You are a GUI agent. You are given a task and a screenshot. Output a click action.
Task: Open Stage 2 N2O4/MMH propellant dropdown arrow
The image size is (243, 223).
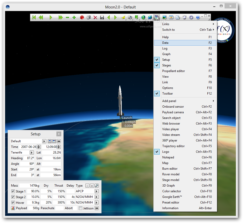(97, 197)
